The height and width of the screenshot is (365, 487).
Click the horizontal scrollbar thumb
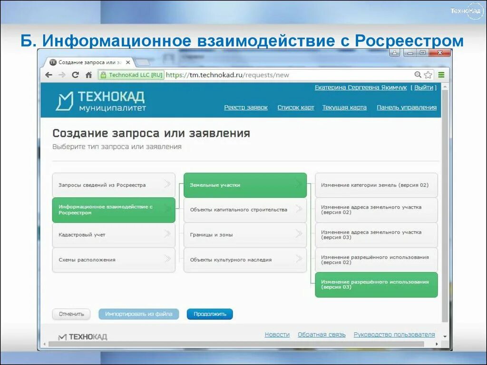[236, 344]
